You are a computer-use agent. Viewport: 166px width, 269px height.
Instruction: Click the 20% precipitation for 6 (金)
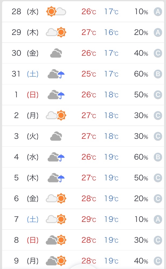click(141, 199)
